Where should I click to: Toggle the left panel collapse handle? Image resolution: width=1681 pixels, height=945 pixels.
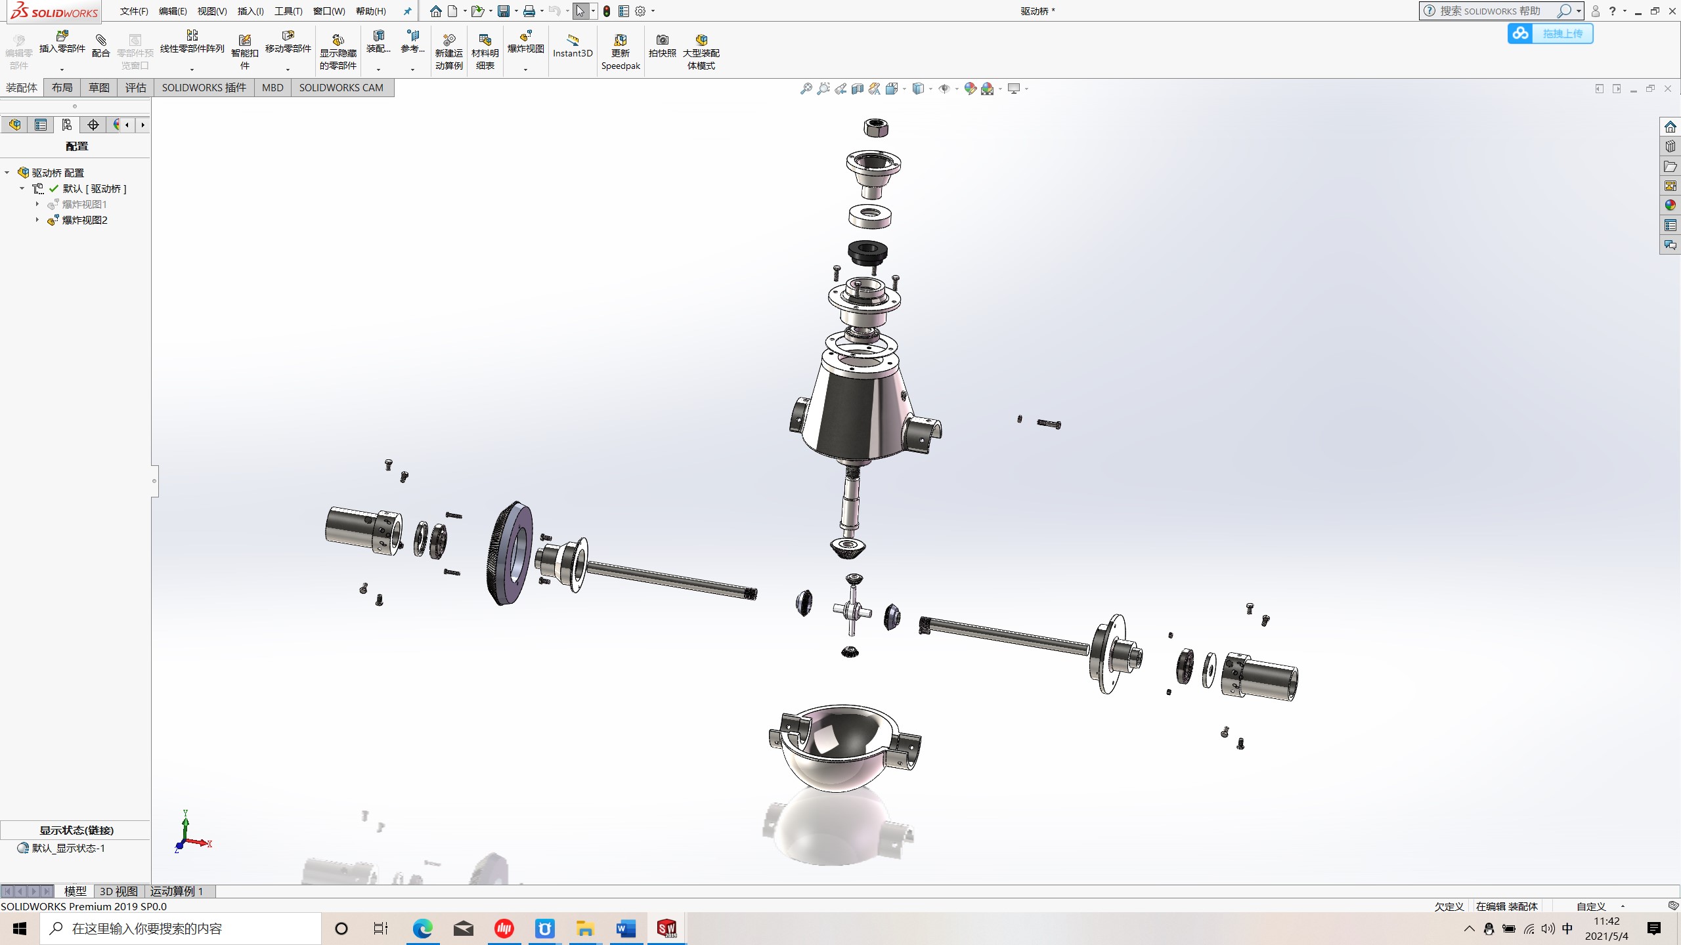click(154, 481)
